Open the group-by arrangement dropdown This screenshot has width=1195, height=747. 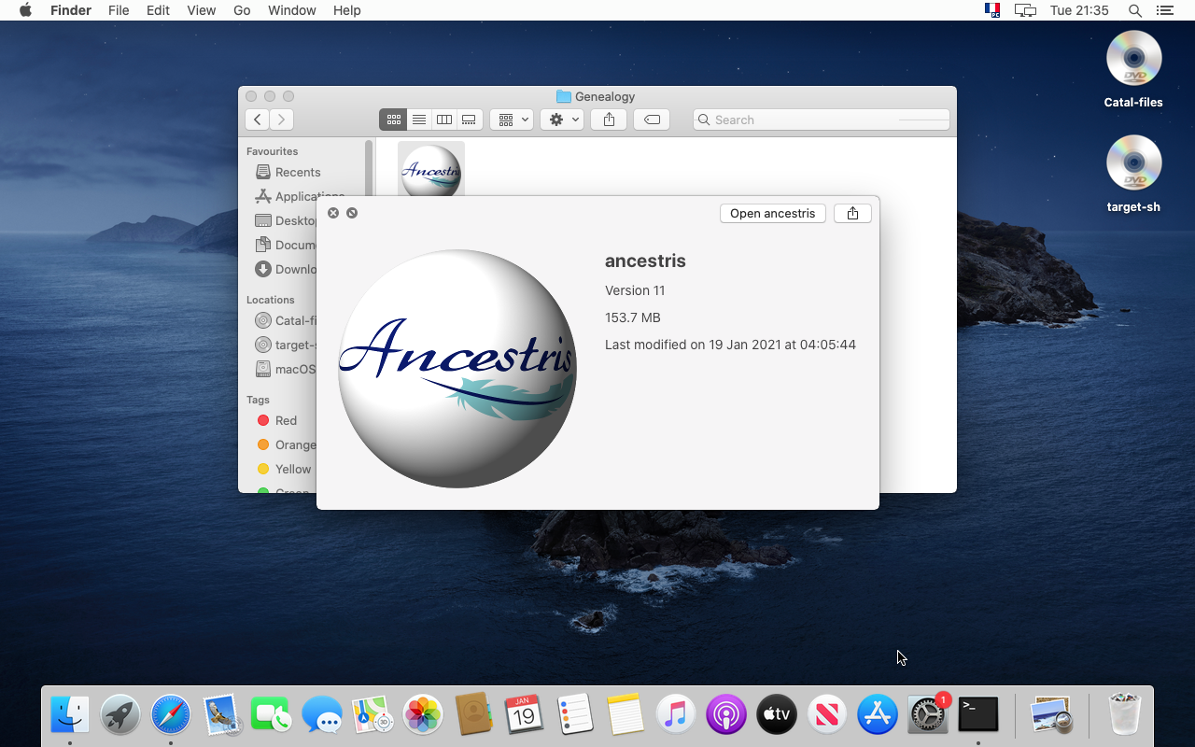point(512,120)
